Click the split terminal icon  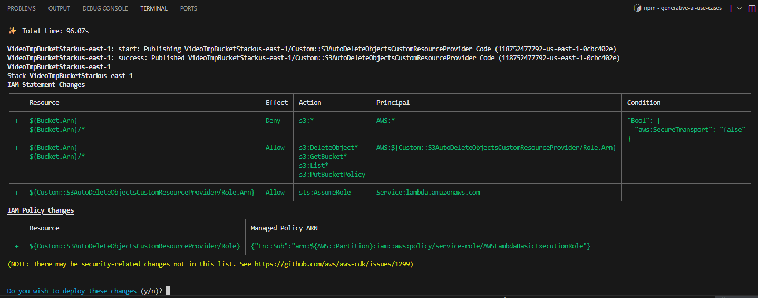click(x=751, y=8)
